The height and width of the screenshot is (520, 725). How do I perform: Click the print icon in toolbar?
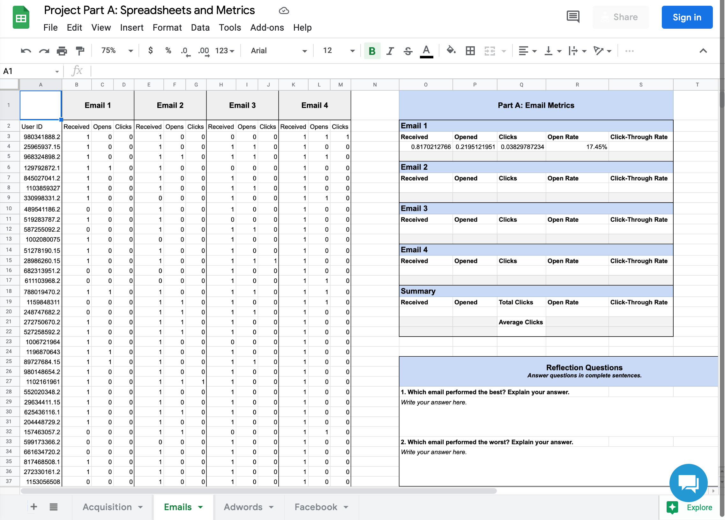tap(62, 51)
